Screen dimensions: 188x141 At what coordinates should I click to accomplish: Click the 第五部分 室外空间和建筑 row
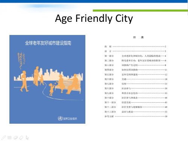(136, 74)
